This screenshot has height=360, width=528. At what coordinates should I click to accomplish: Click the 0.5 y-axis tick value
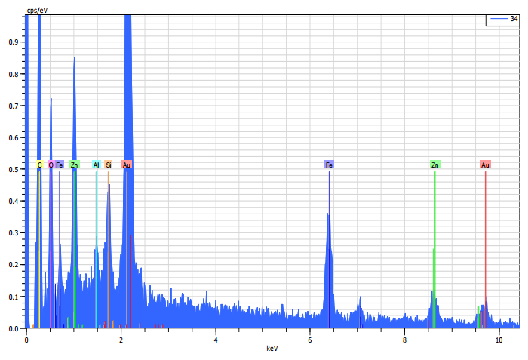(14, 169)
